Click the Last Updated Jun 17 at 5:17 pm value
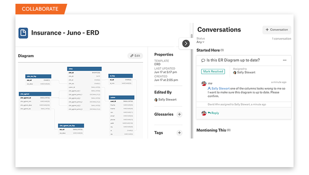This screenshot has height=175, width=309. point(165,72)
